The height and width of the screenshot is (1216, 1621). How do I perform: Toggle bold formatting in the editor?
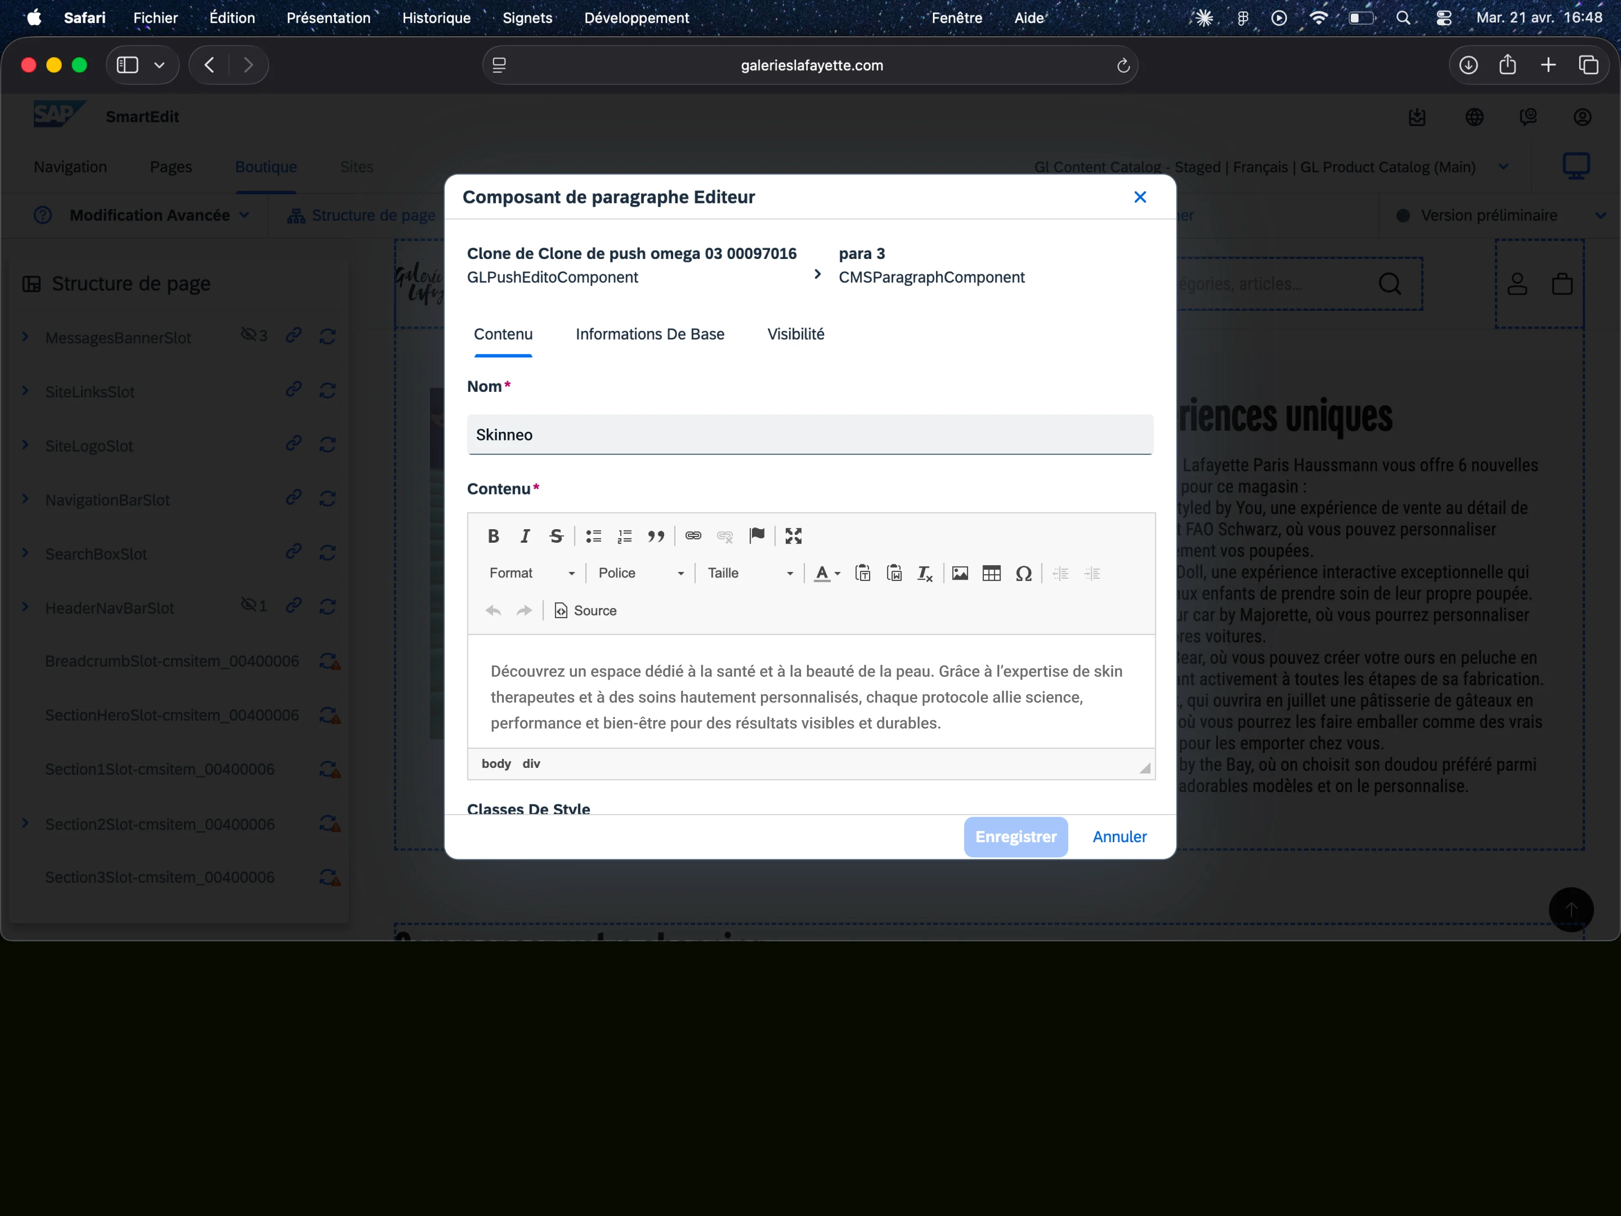click(493, 536)
